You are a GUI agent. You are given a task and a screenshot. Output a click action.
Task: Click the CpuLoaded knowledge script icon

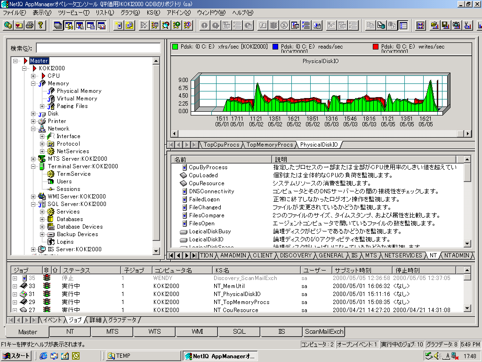tap(184, 175)
